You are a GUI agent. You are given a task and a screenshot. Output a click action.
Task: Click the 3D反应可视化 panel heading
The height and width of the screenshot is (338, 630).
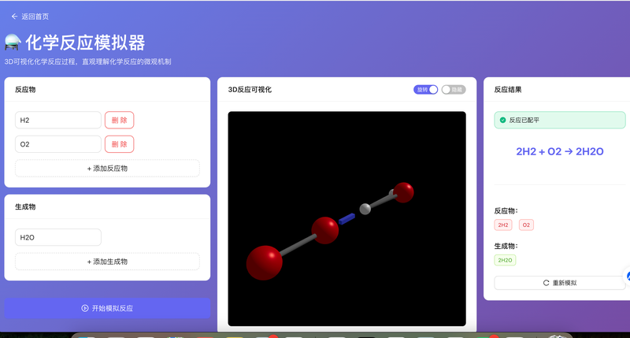pos(250,90)
